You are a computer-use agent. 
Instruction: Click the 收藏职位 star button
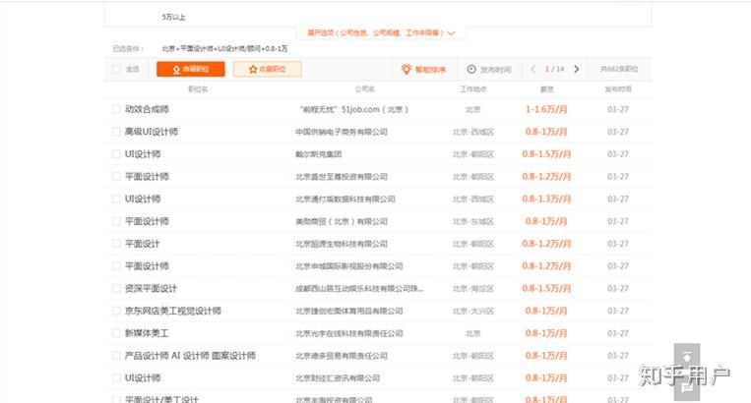click(x=268, y=70)
